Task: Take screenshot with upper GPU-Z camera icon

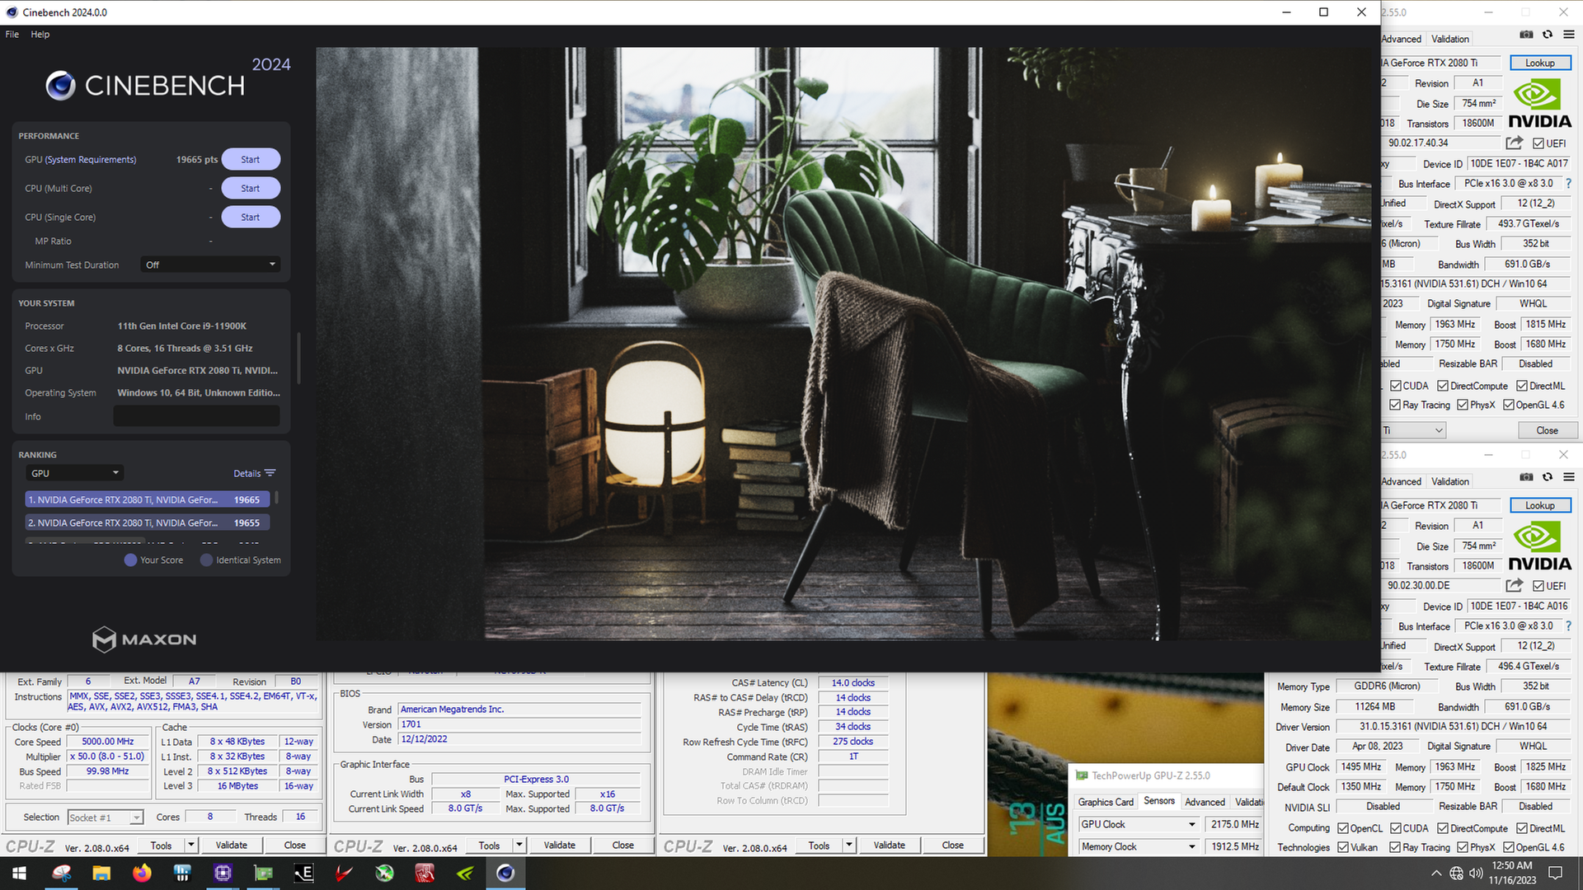Action: tap(1526, 35)
